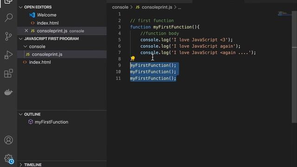Click line number 11 in the gutter
Screen dimensions: 297x167
tap(118, 78)
